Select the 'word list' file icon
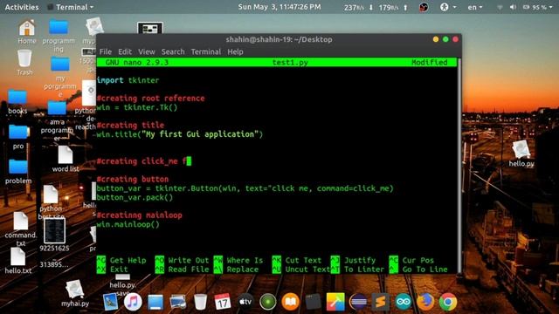 [66, 159]
